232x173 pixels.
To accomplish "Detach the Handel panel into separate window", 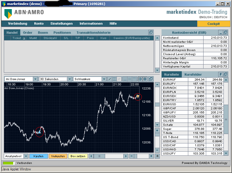I will tap(151, 32).
